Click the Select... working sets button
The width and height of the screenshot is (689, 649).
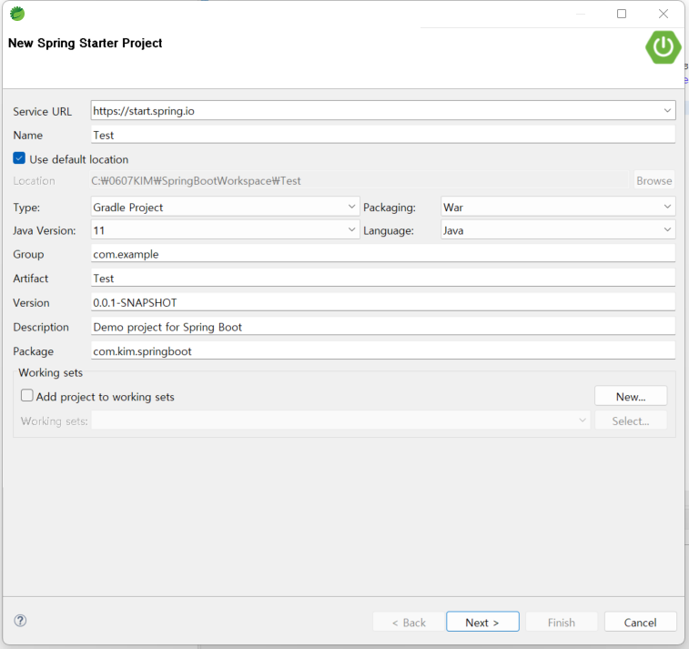[x=631, y=421]
